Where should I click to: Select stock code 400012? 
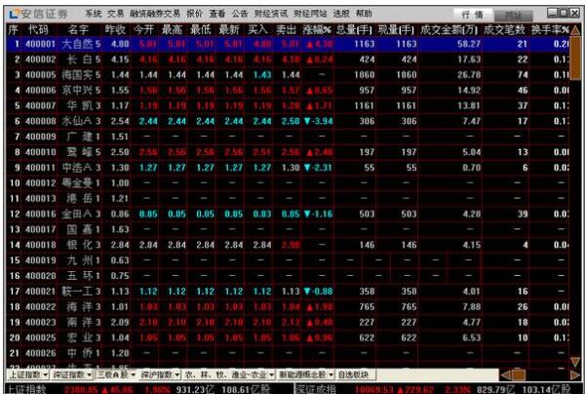(x=40, y=182)
